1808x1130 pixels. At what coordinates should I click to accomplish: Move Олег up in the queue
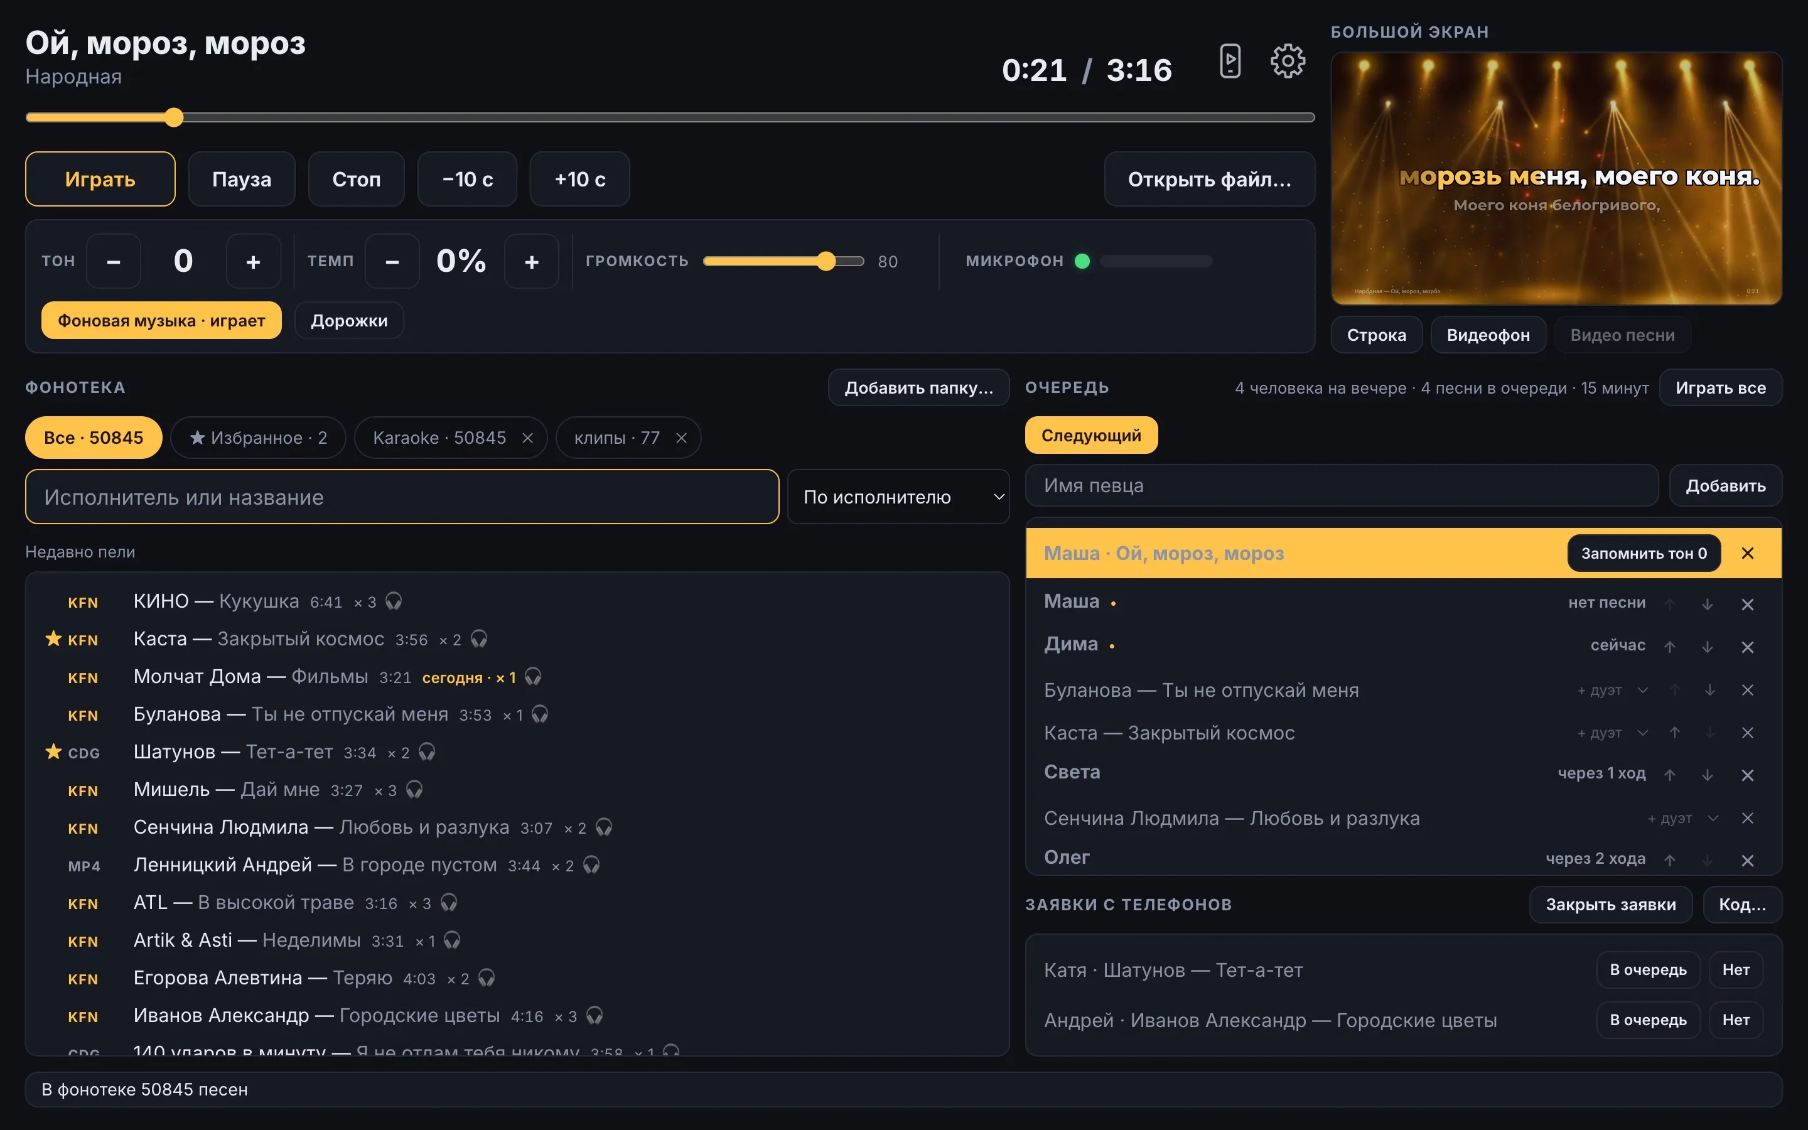1670,860
